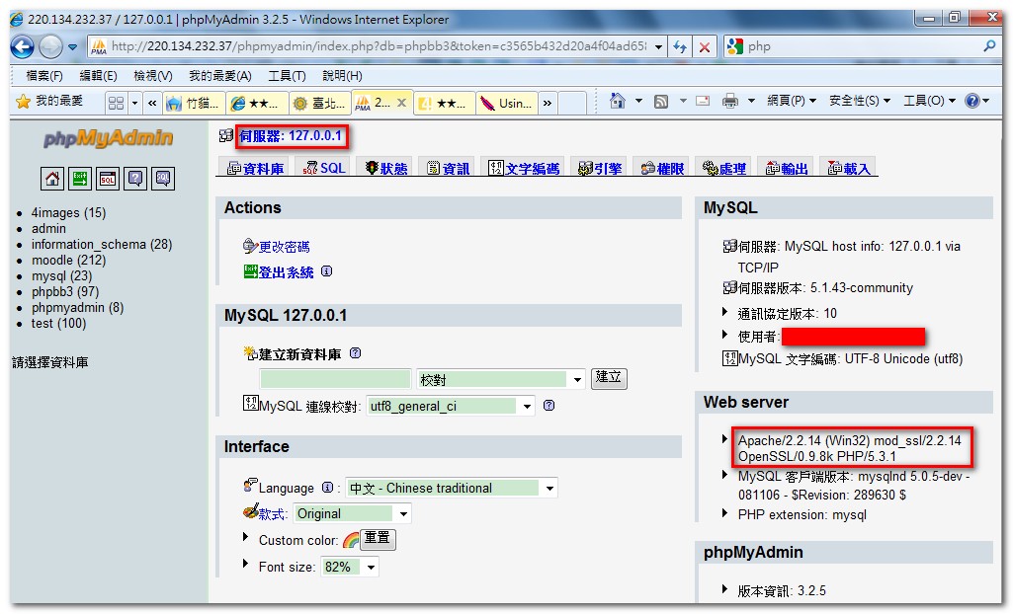This screenshot has height=614, width=1013.
Task: Click the help icon after utf8_general_ci dropdown
Action: [x=549, y=406]
